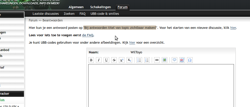This screenshot has width=250, height=107.
Task: Toggle bold formatting in the editor
Action: tap(91, 60)
